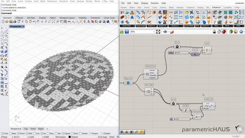Image resolution: width=245 pixels, height=138 pixels.
Task: Click the Hide objects lightbulb icon in Rhino
Action: (85, 21)
